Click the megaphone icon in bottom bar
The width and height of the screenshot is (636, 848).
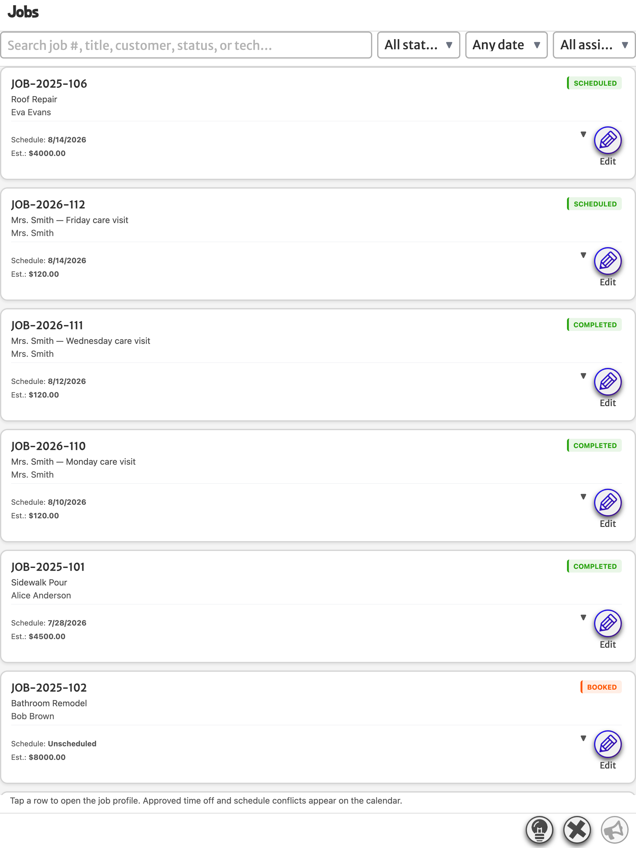point(614,830)
